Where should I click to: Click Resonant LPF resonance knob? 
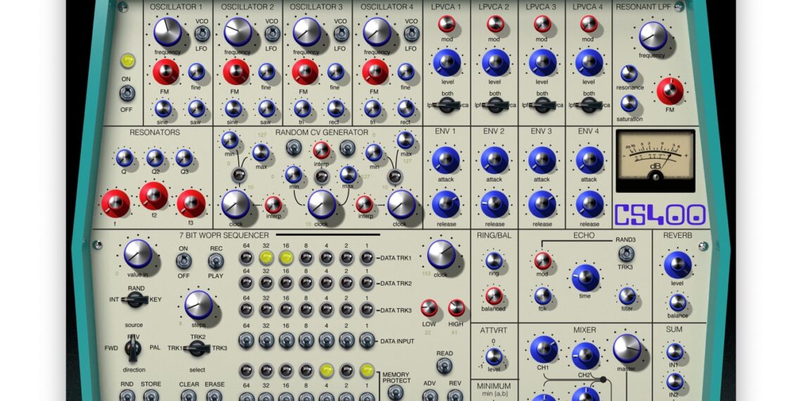[629, 74]
